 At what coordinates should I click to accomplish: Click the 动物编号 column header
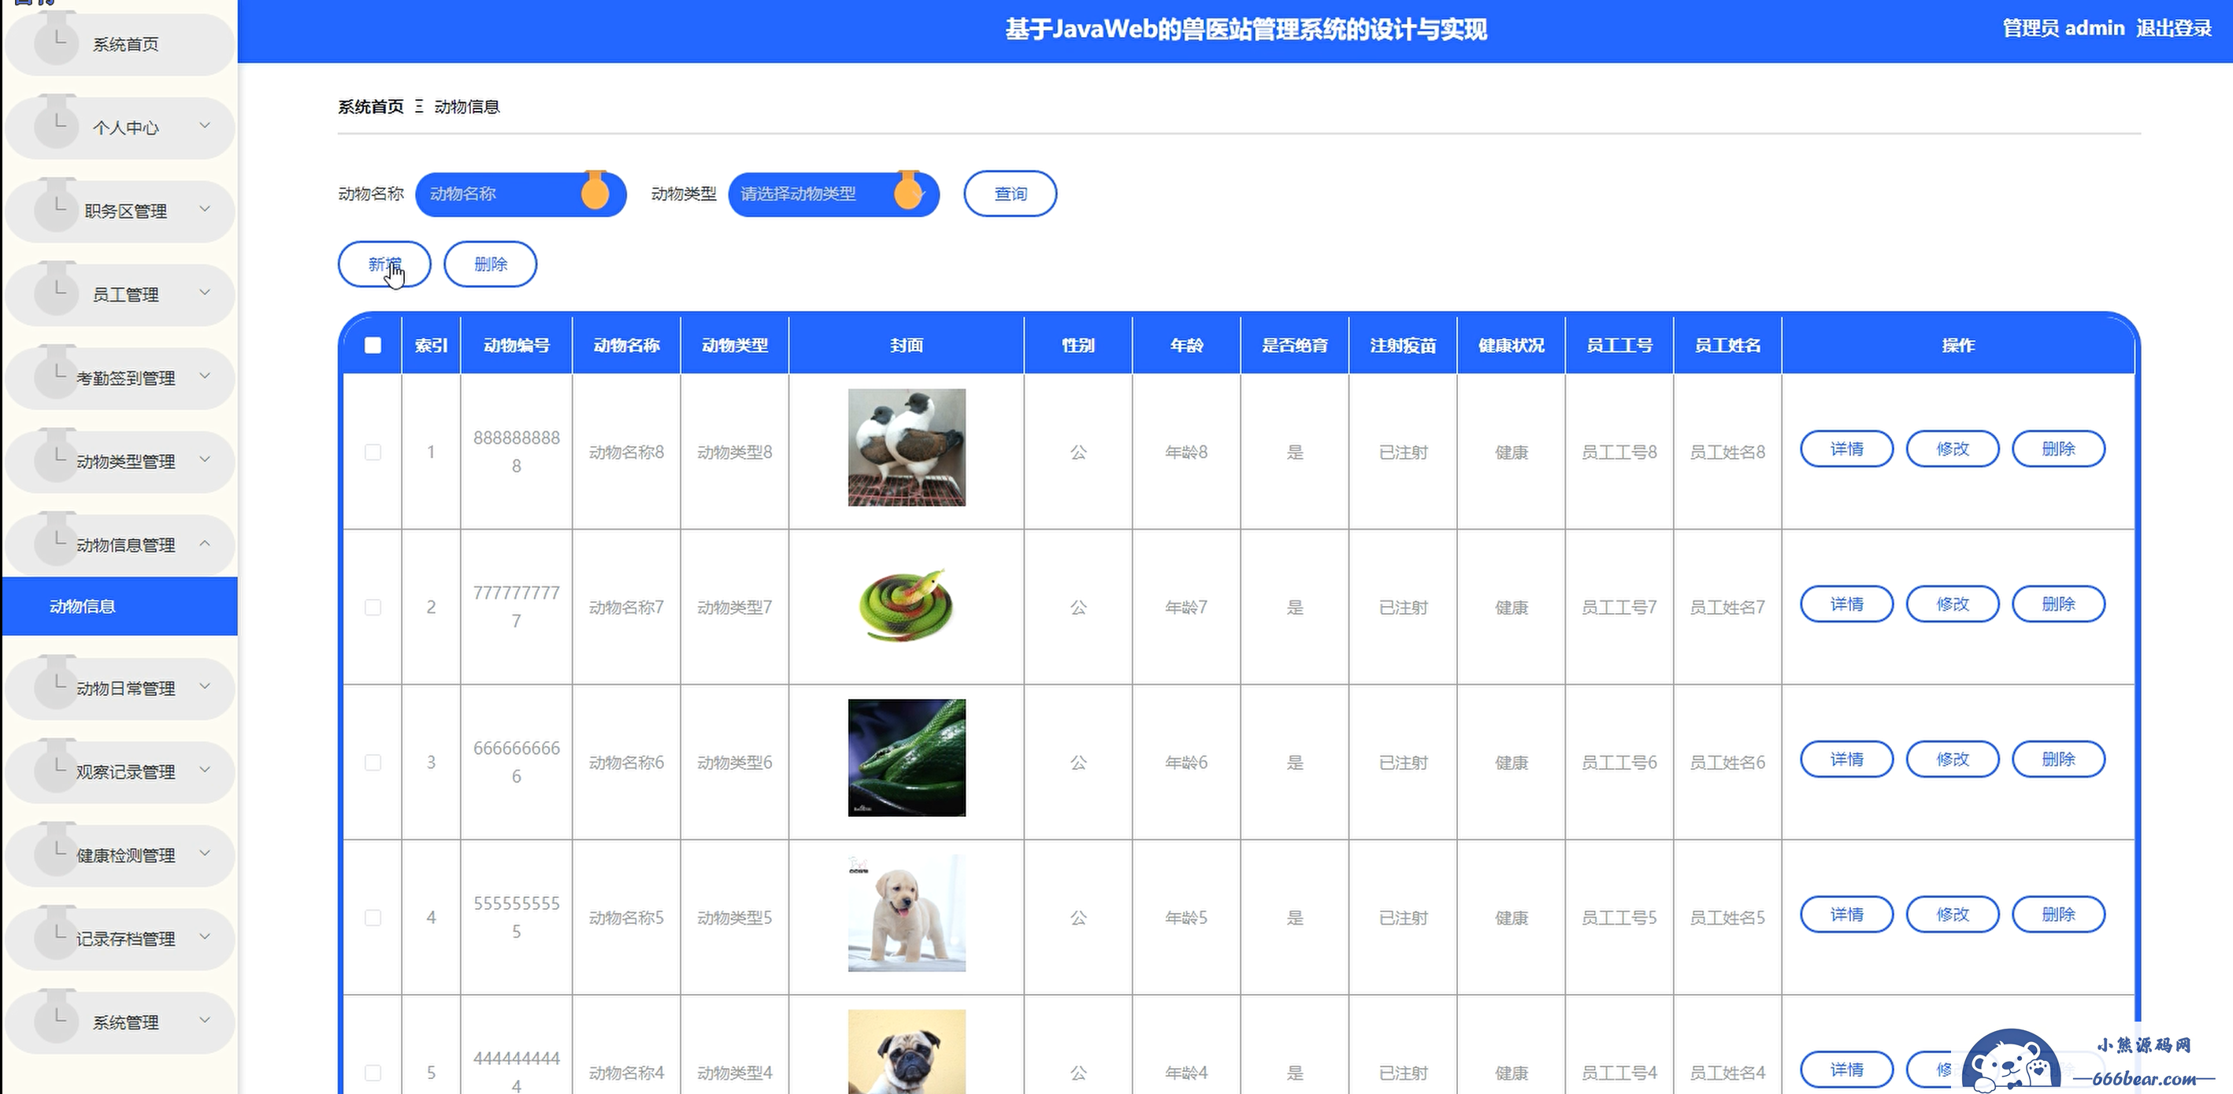pos(517,345)
